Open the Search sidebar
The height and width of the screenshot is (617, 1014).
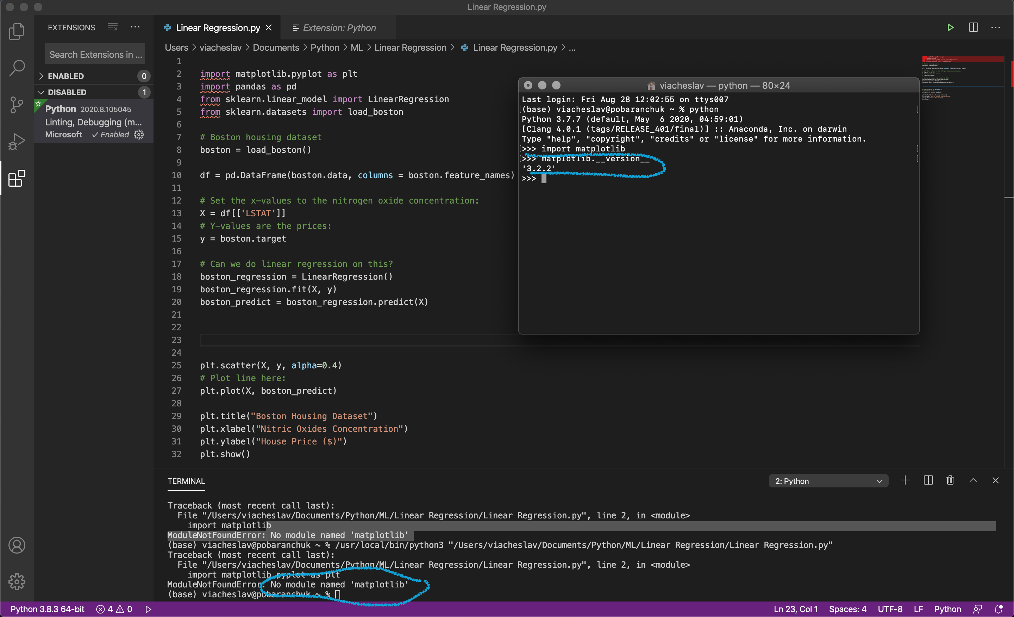[x=17, y=68]
